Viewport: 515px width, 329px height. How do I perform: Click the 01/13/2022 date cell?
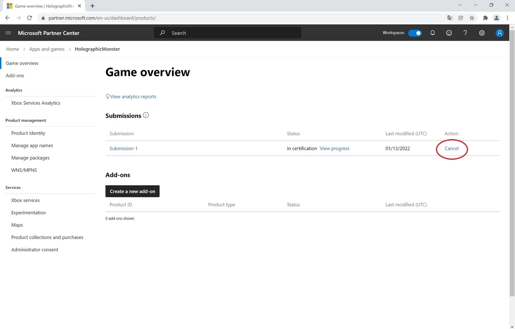pyautogui.click(x=397, y=148)
